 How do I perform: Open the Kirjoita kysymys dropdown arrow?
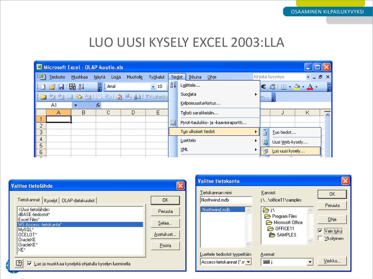(308, 77)
